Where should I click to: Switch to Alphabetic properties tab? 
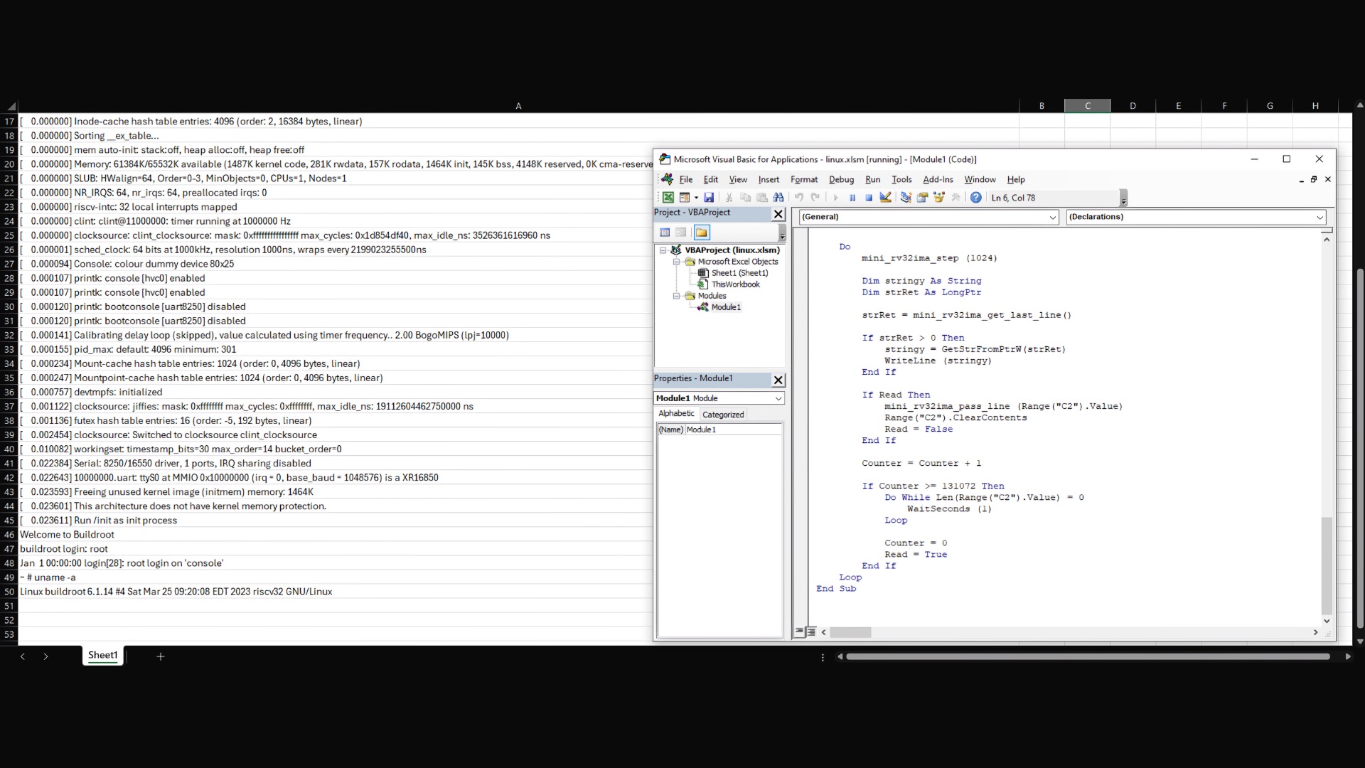pos(676,414)
